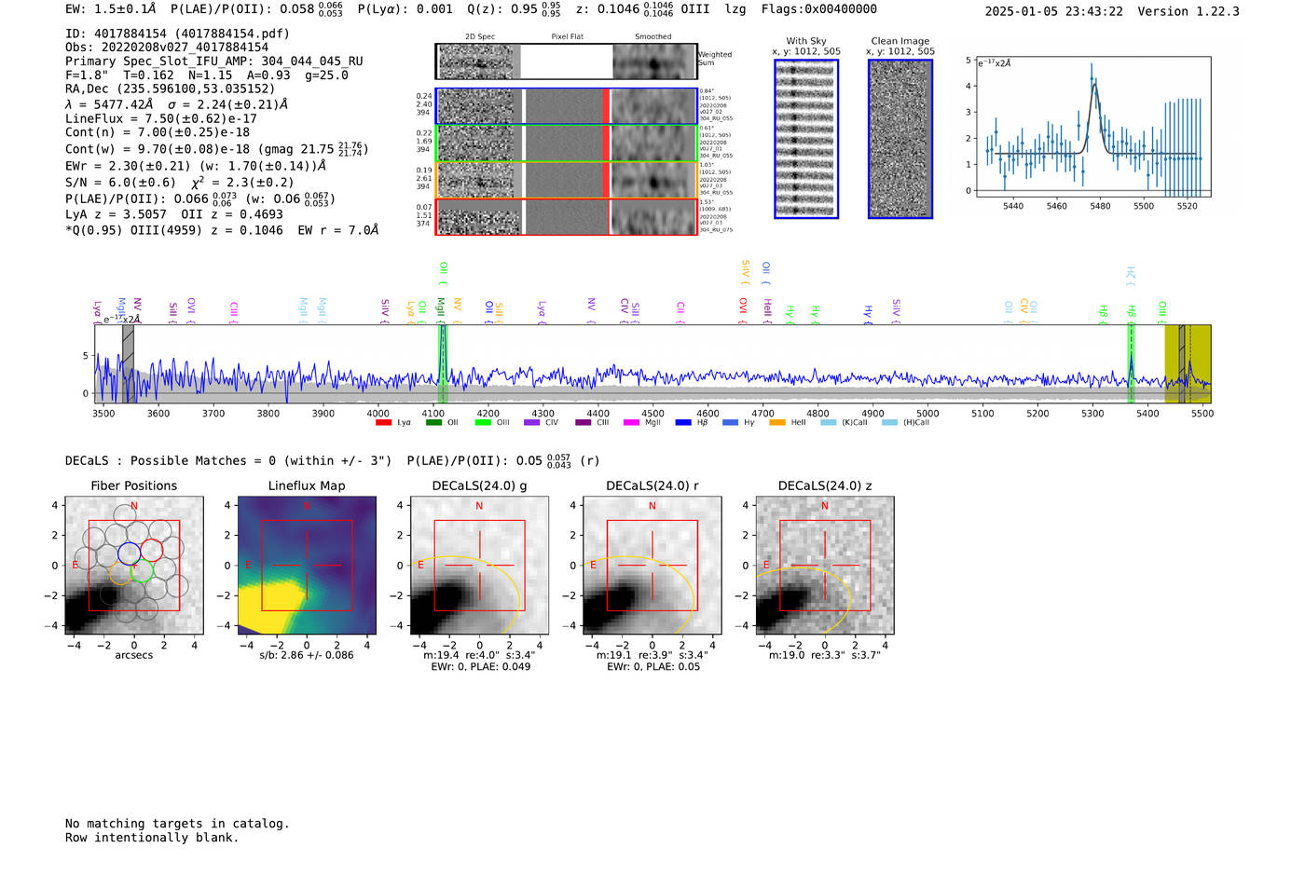Click the EWr = 2.30(±0.21) line
1305x888 pixels.
tap(196, 166)
